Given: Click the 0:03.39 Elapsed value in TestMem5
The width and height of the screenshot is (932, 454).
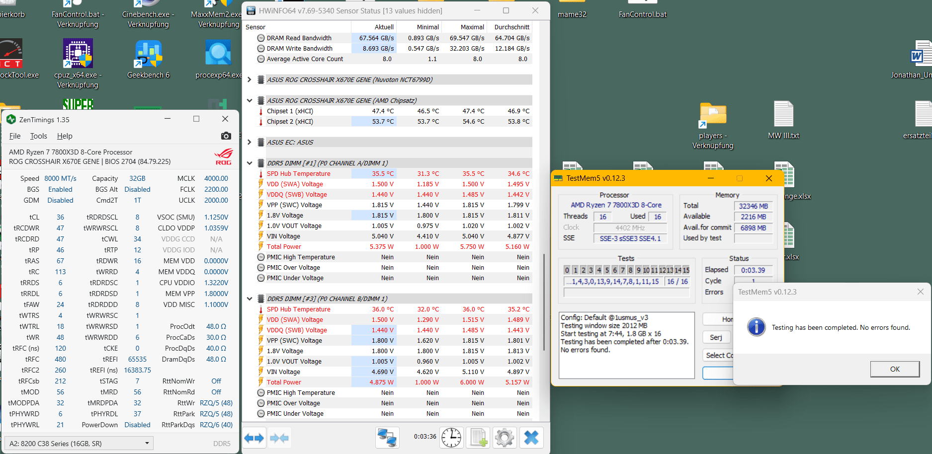Looking at the screenshot, I should coord(753,270).
